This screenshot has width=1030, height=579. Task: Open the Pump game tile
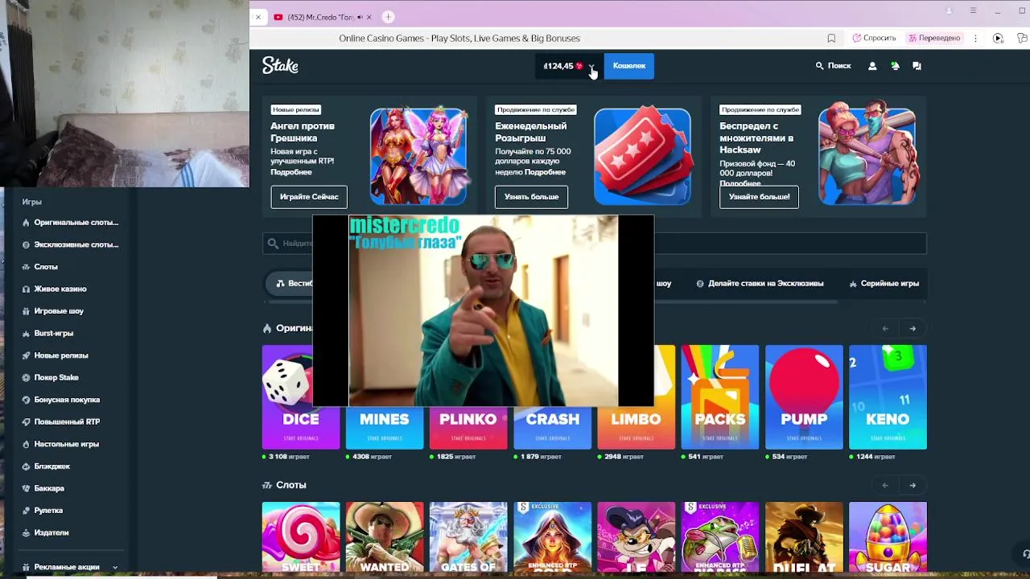tap(804, 397)
